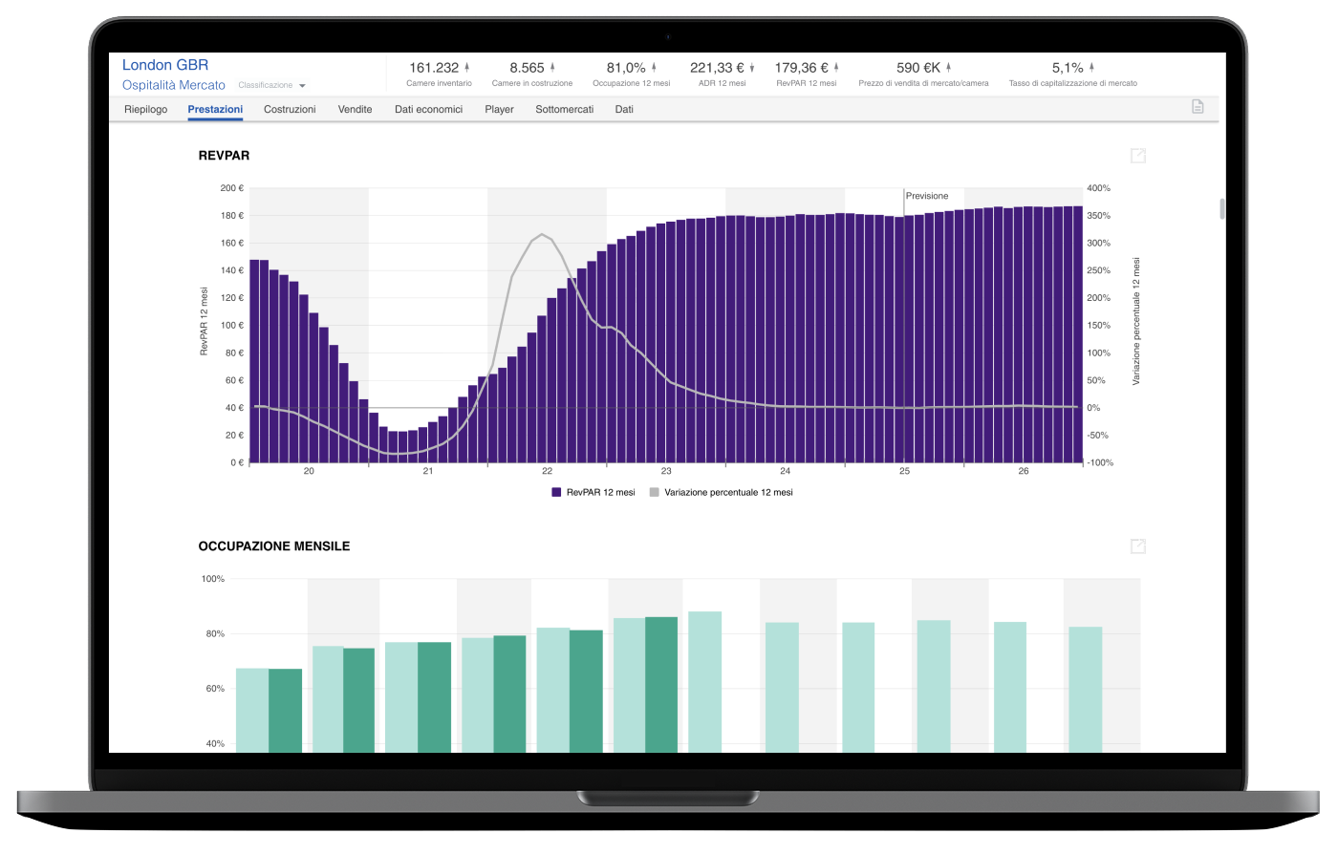Click the Previsione marker on the RevPAR chart

pyautogui.click(x=926, y=196)
